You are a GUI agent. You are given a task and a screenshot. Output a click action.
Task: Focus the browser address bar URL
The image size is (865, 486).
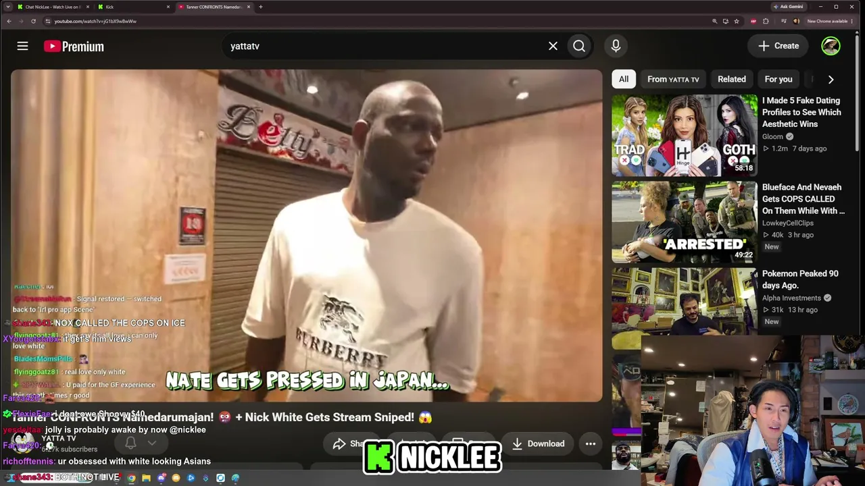(95, 21)
